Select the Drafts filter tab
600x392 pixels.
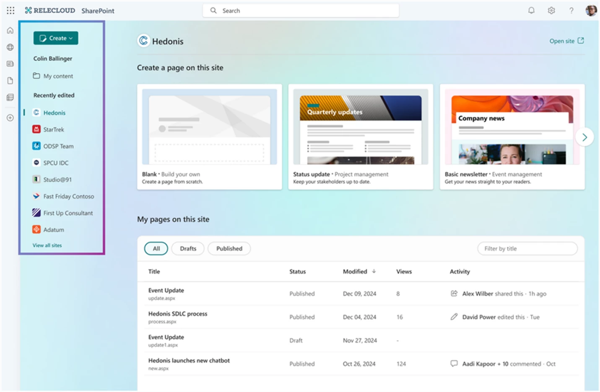(188, 248)
